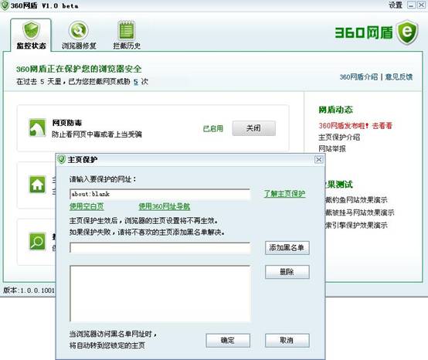The width and height of the screenshot is (428, 360).
Task: Click the 添加黑名单 button
Action: coord(287,248)
